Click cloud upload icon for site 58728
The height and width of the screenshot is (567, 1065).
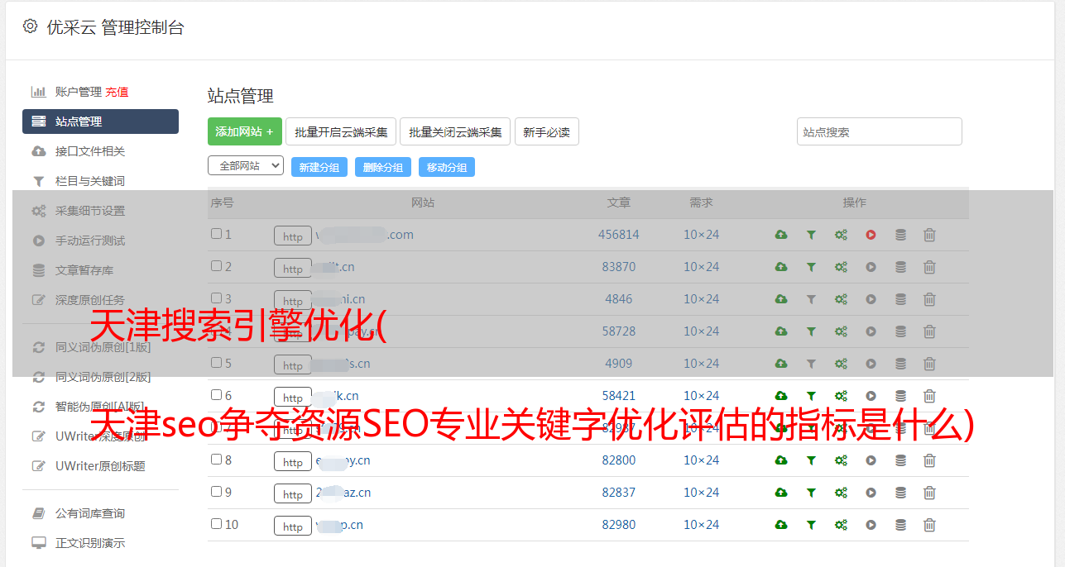coord(781,331)
